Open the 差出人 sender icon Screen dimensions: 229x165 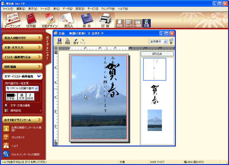pyautogui.click(x=67, y=20)
